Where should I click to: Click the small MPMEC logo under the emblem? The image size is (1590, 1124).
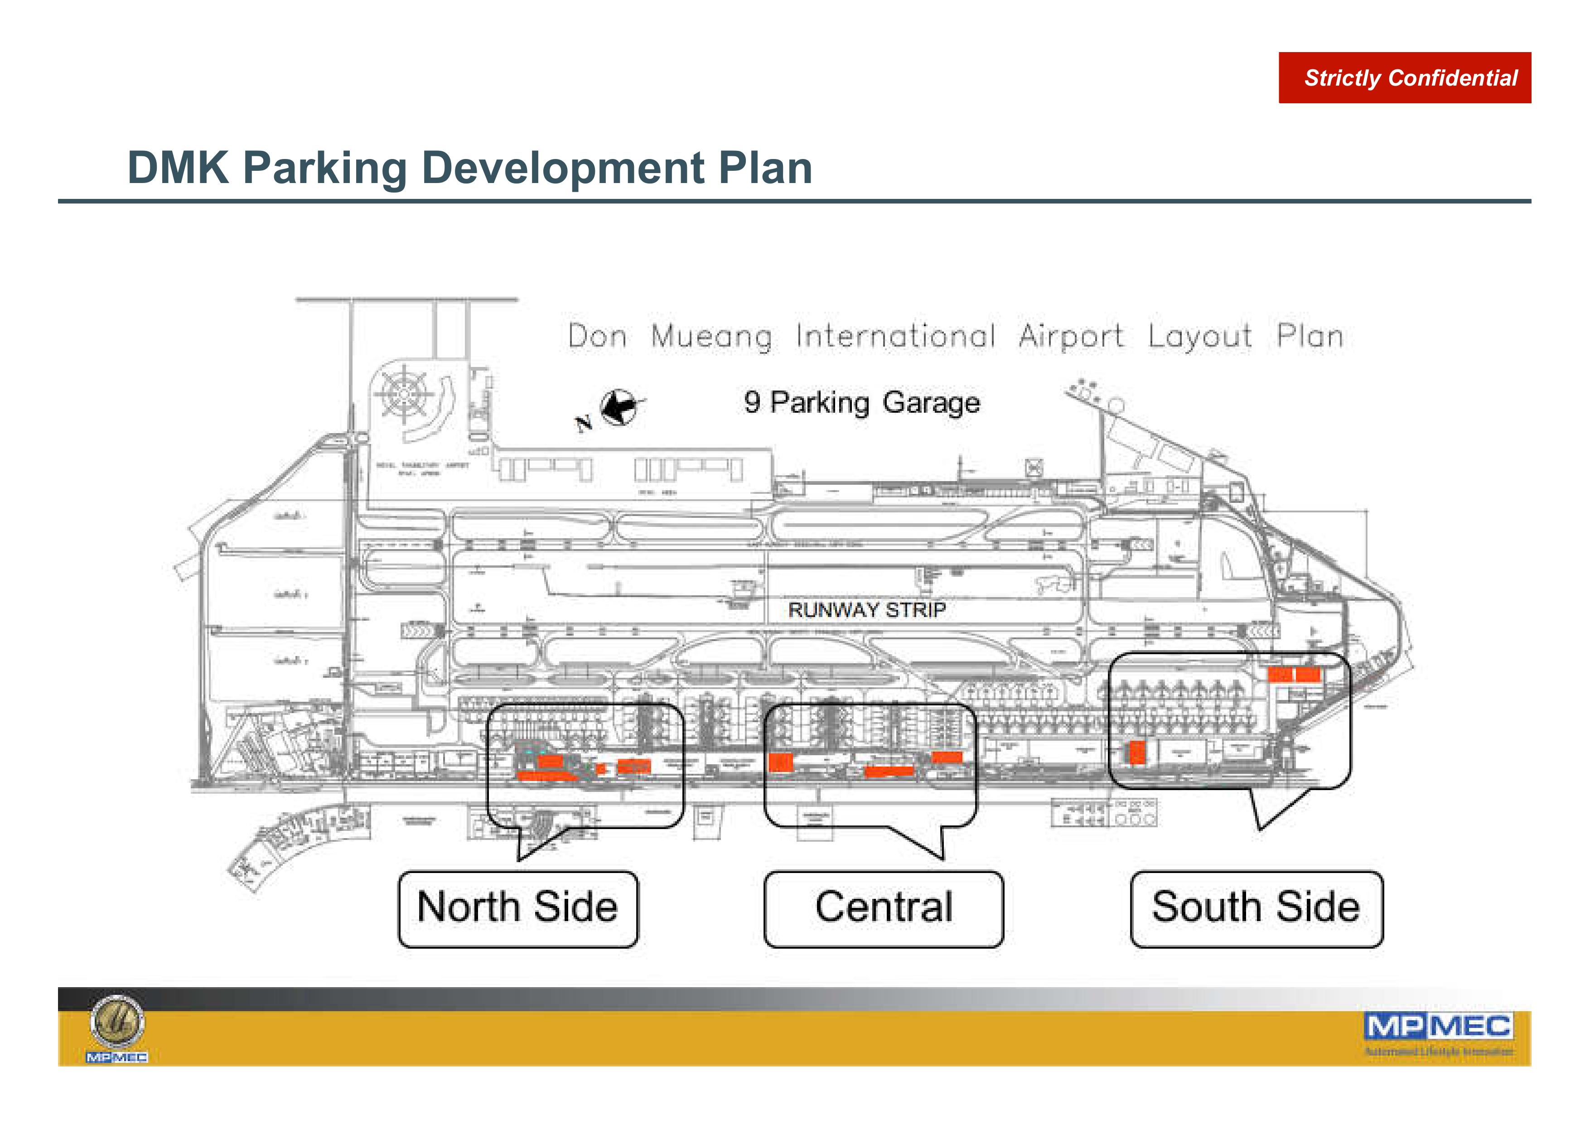click(116, 1057)
